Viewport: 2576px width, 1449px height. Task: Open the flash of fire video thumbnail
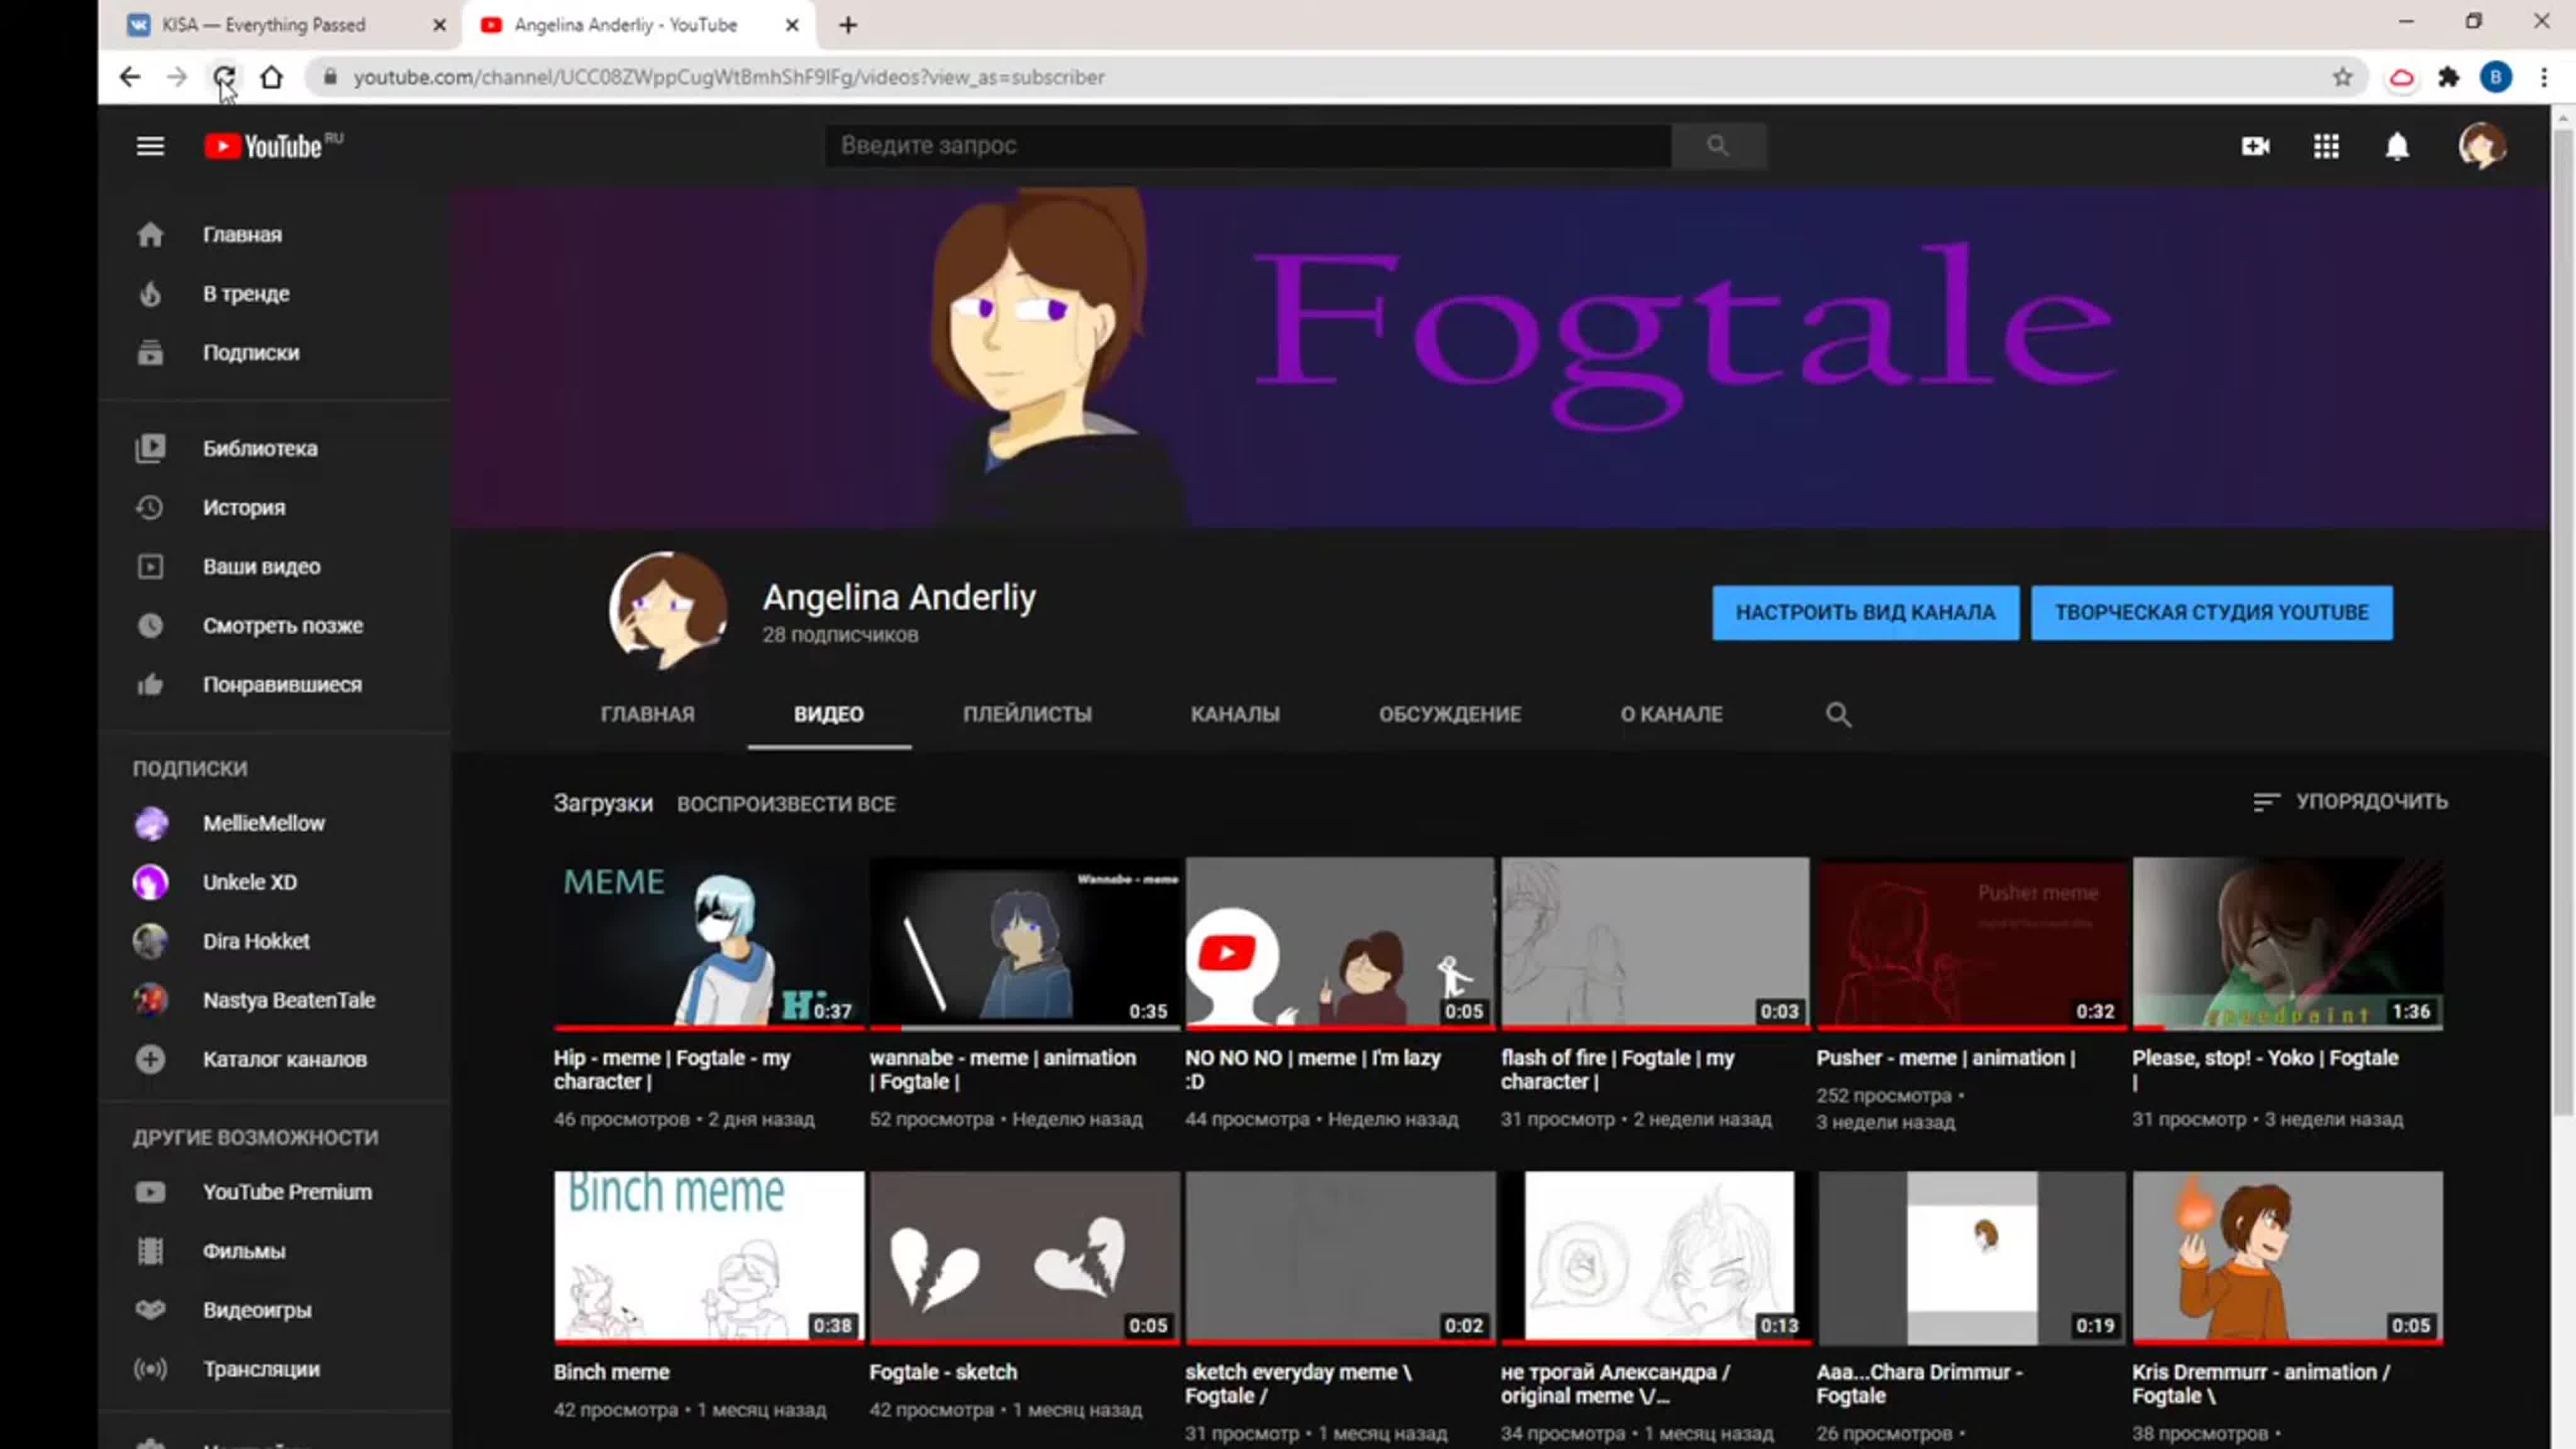1655,943
